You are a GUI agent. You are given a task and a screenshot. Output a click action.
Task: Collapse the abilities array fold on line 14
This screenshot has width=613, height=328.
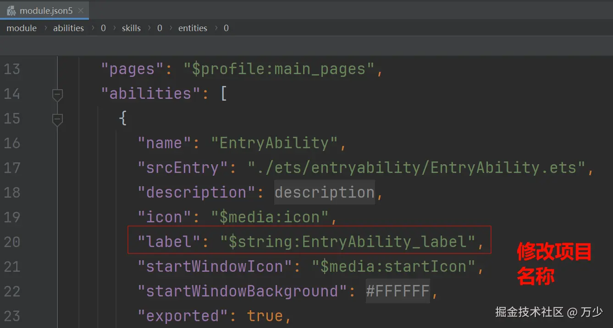tap(57, 95)
